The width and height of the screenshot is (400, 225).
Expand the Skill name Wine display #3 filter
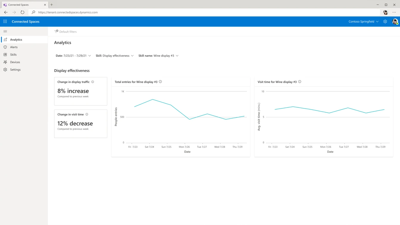(158, 56)
